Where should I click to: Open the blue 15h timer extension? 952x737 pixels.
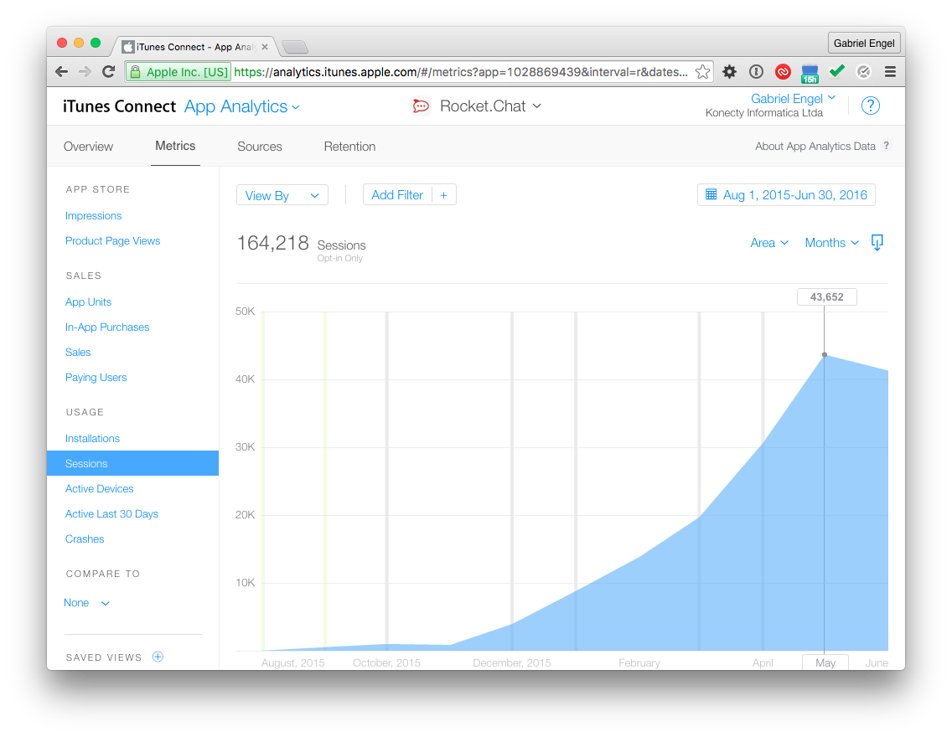[x=810, y=74]
